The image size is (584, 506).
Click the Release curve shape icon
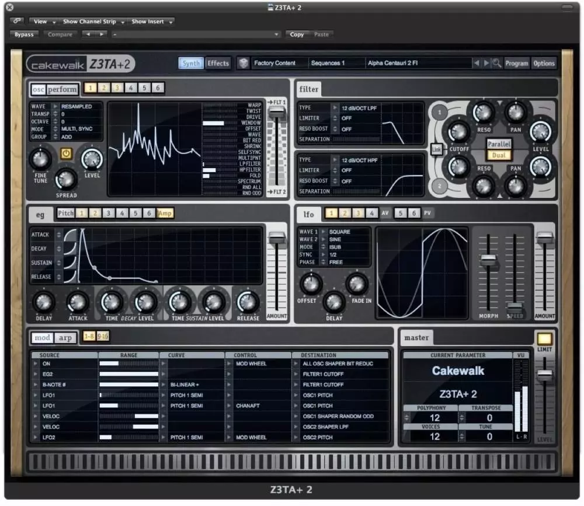70,277
